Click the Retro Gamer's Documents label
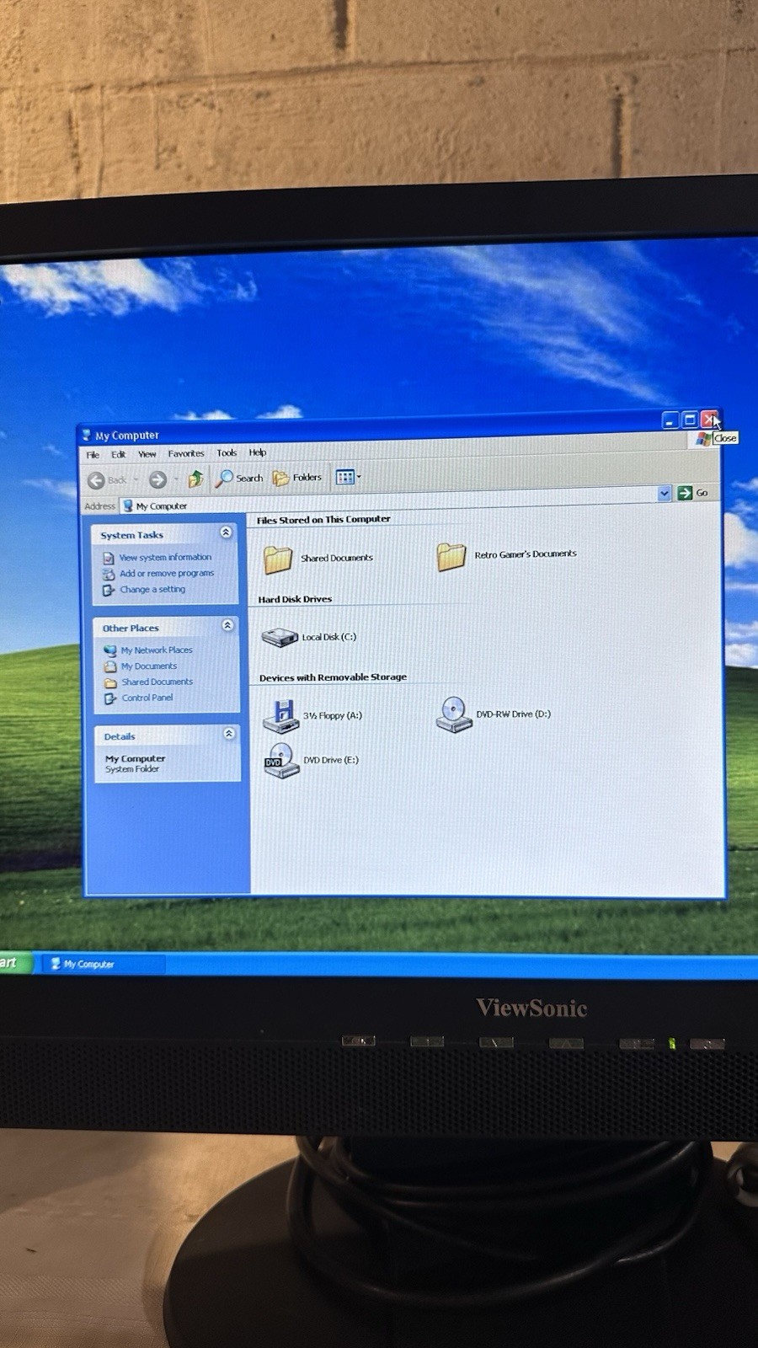Screen dimensions: 758x1348 pyautogui.click(x=526, y=554)
